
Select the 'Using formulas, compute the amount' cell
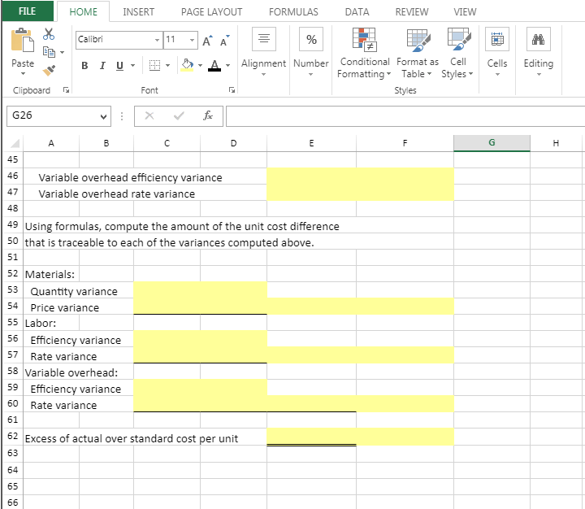[x=182, y=226]
